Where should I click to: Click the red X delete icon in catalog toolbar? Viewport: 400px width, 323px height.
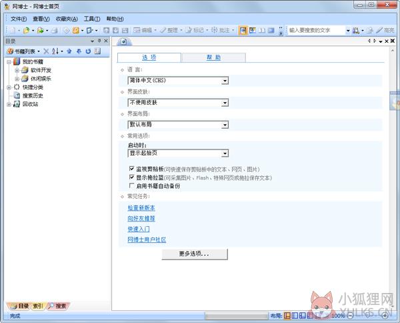click(46, 51)
